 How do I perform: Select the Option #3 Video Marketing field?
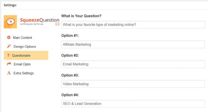[133, 84]
